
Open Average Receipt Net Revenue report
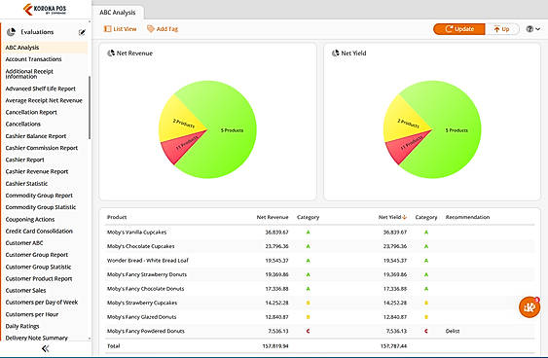point(44,100)
